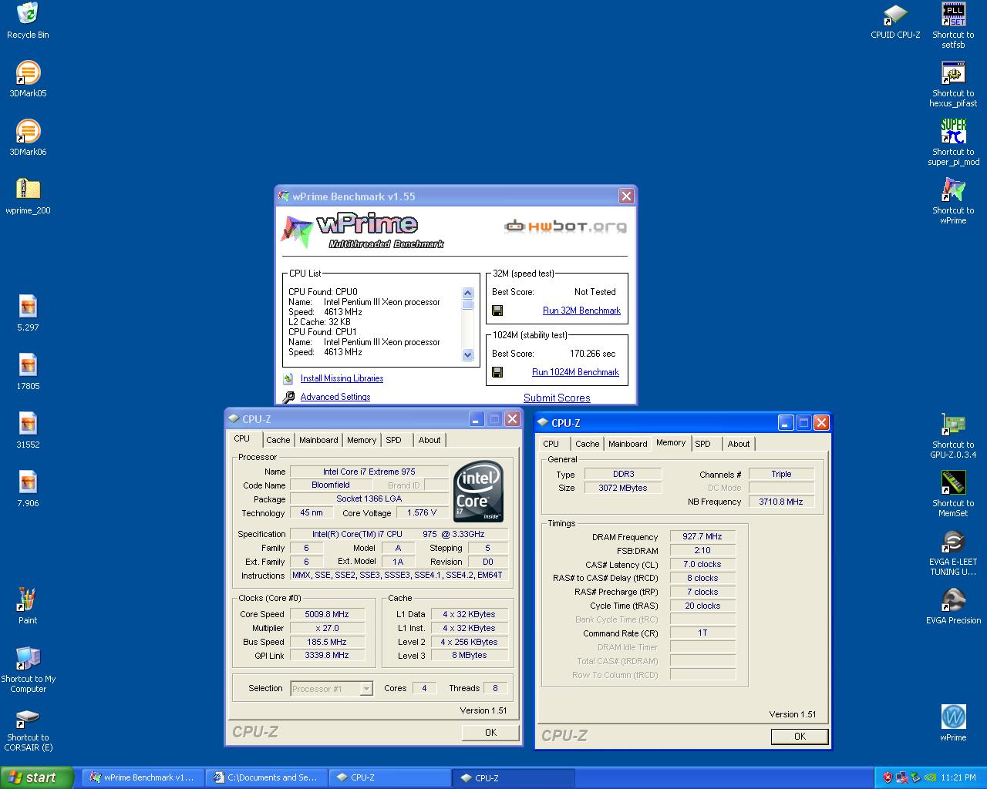Run the 32M Benchmark

581,311
